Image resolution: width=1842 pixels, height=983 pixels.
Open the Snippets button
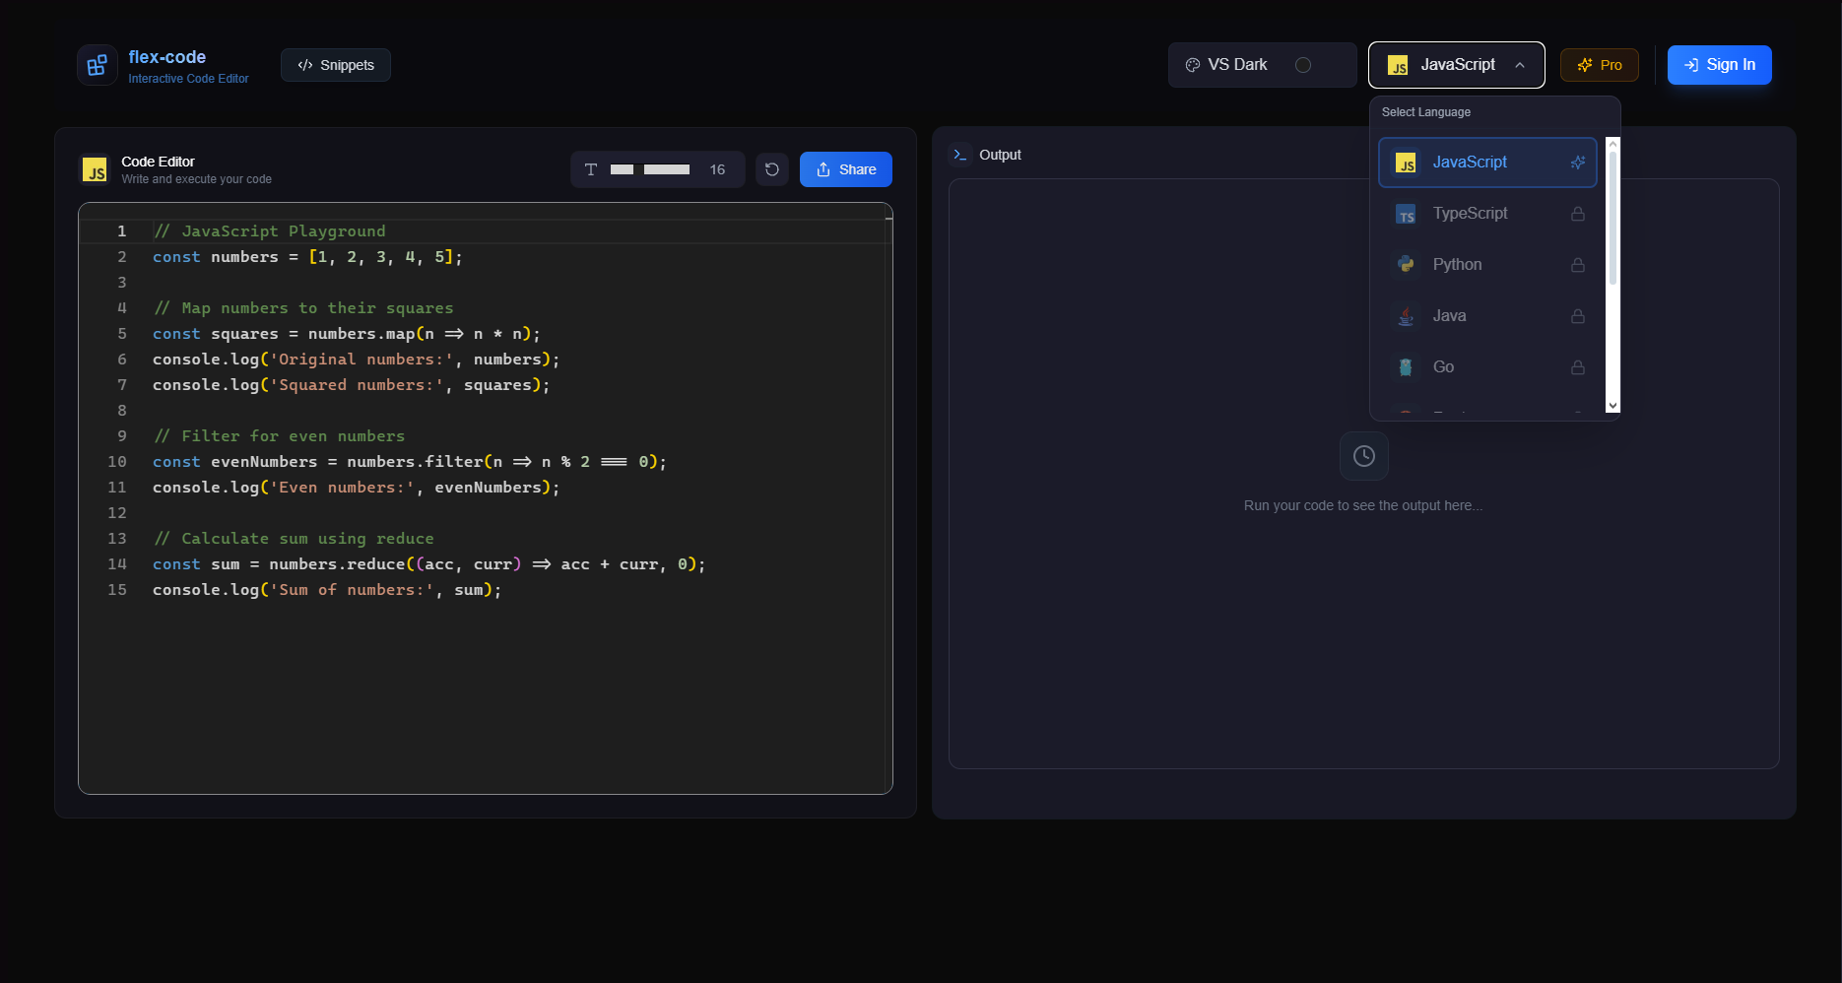[x=336, y=65]
